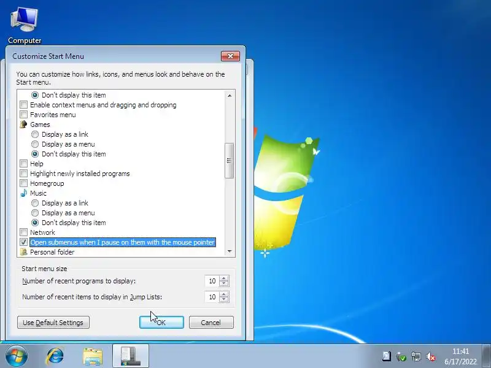Check the Homegroup checkbox
491x368 pixels.
23,183
